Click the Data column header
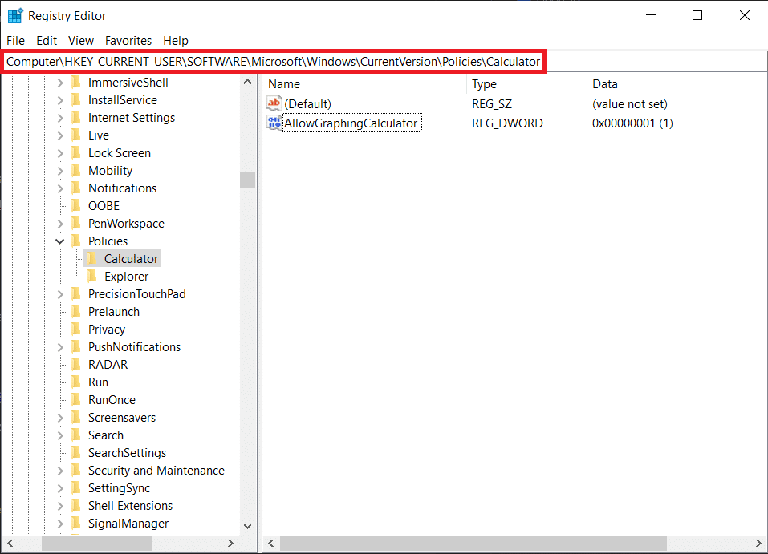768x554 pixels. coord(605,84)
